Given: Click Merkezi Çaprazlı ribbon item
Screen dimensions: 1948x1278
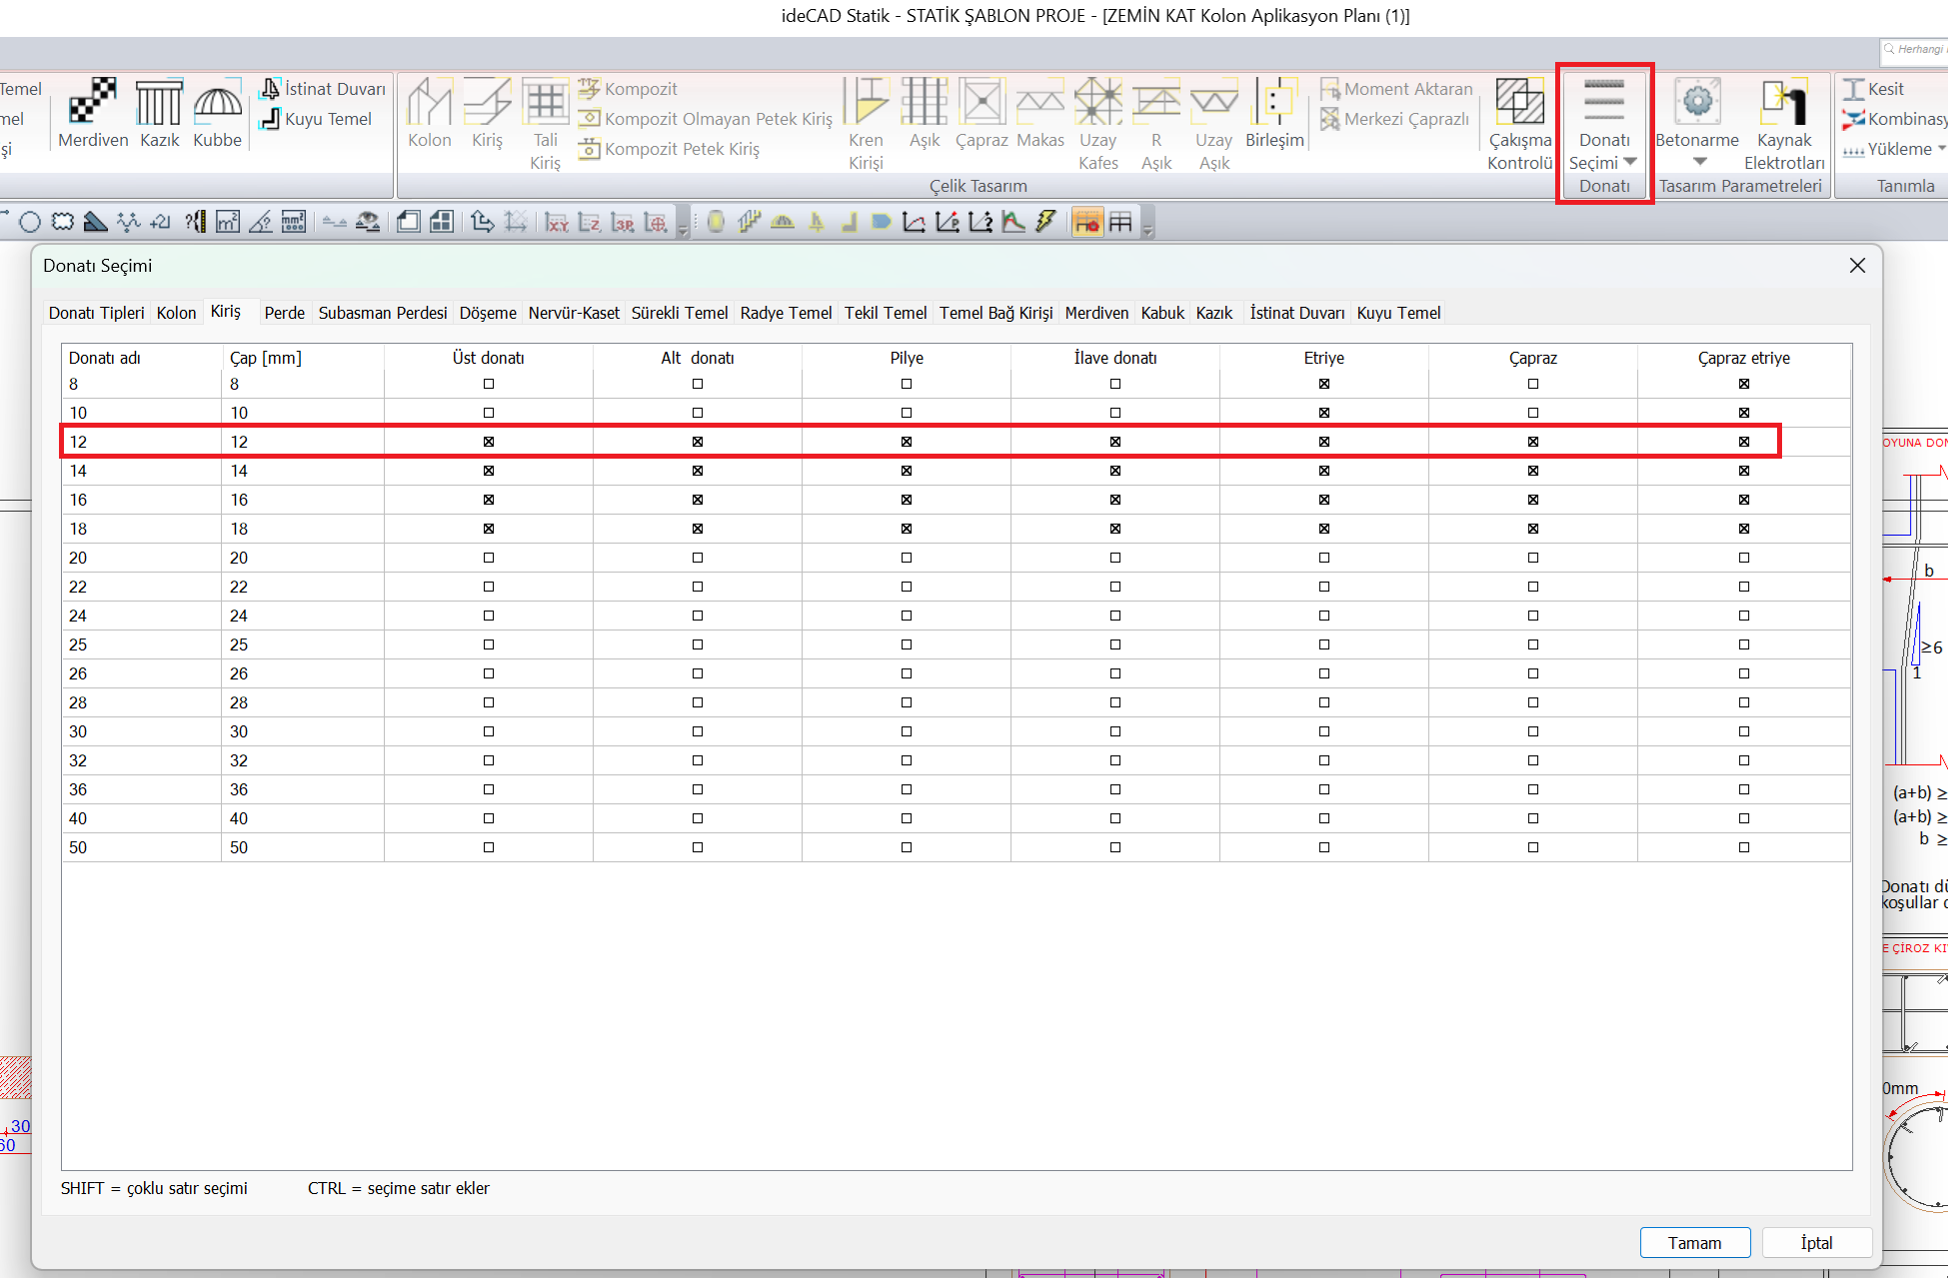Looking at the screenshot, I should (x=1395, y=119).
